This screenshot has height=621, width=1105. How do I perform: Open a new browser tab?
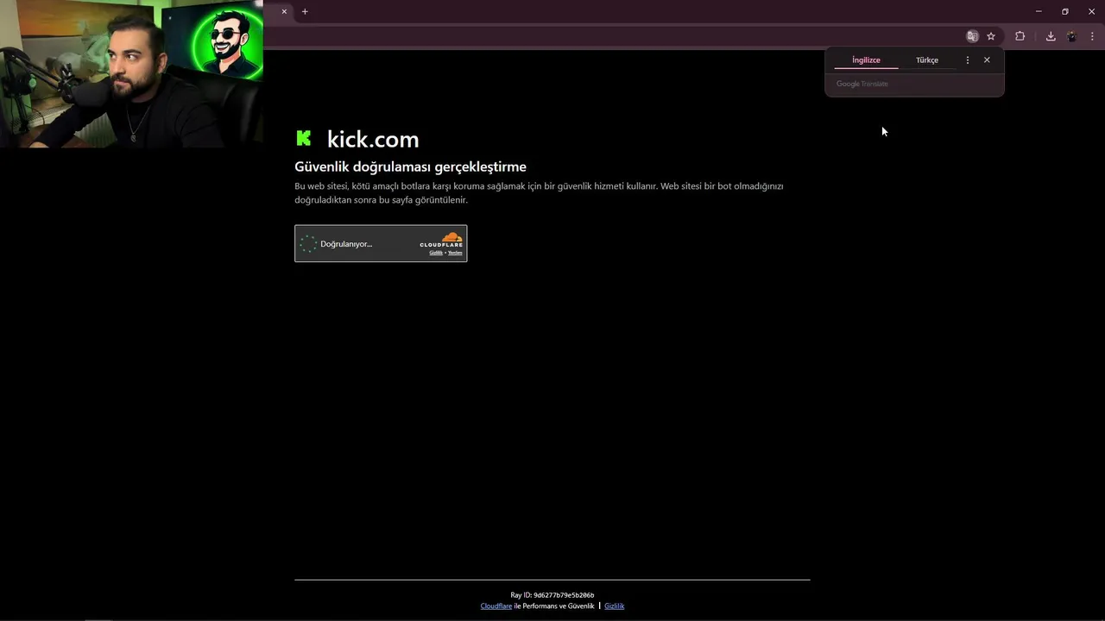(305, 11)
